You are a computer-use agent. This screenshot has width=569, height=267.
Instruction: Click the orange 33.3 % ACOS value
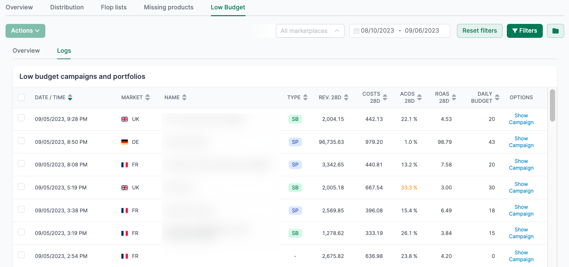click(409, 187)
